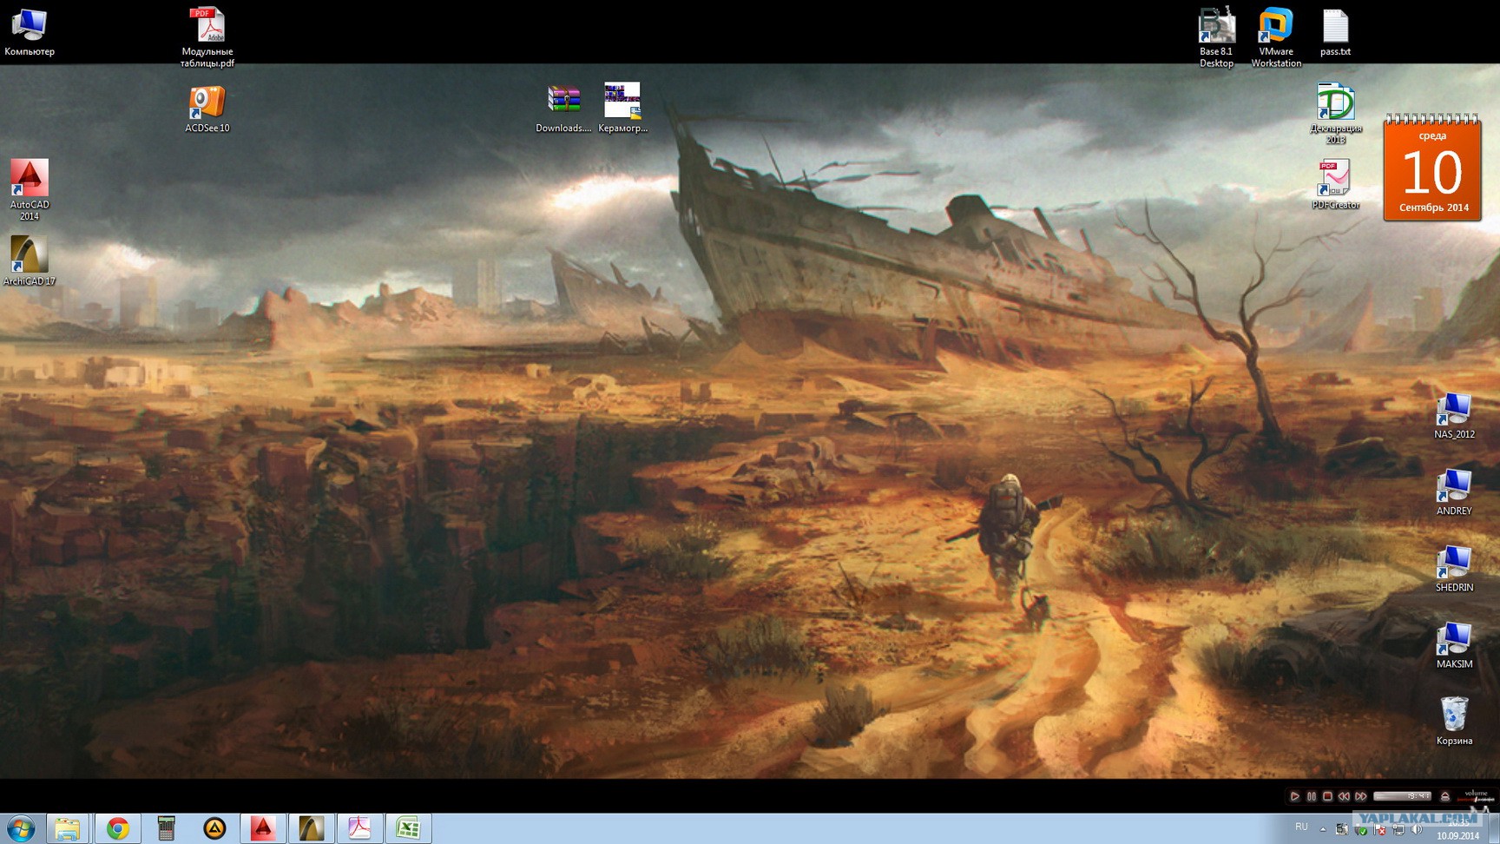Open Adobe Reader from the taskbar

point(360,828)
